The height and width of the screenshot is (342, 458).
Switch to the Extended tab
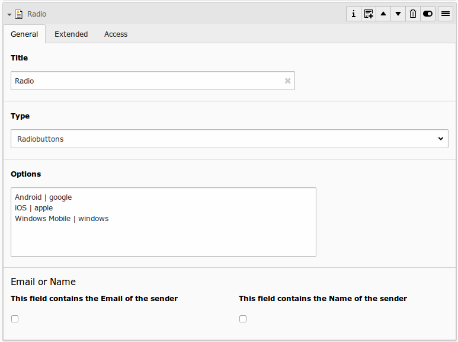(71, 34)
